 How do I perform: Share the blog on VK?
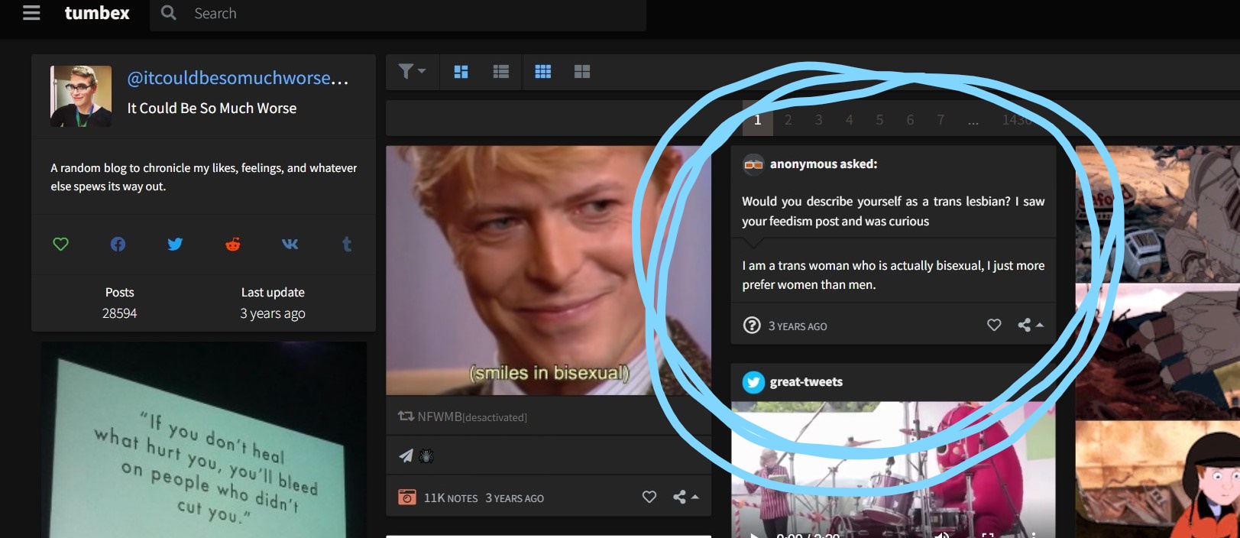click(290, 244)
